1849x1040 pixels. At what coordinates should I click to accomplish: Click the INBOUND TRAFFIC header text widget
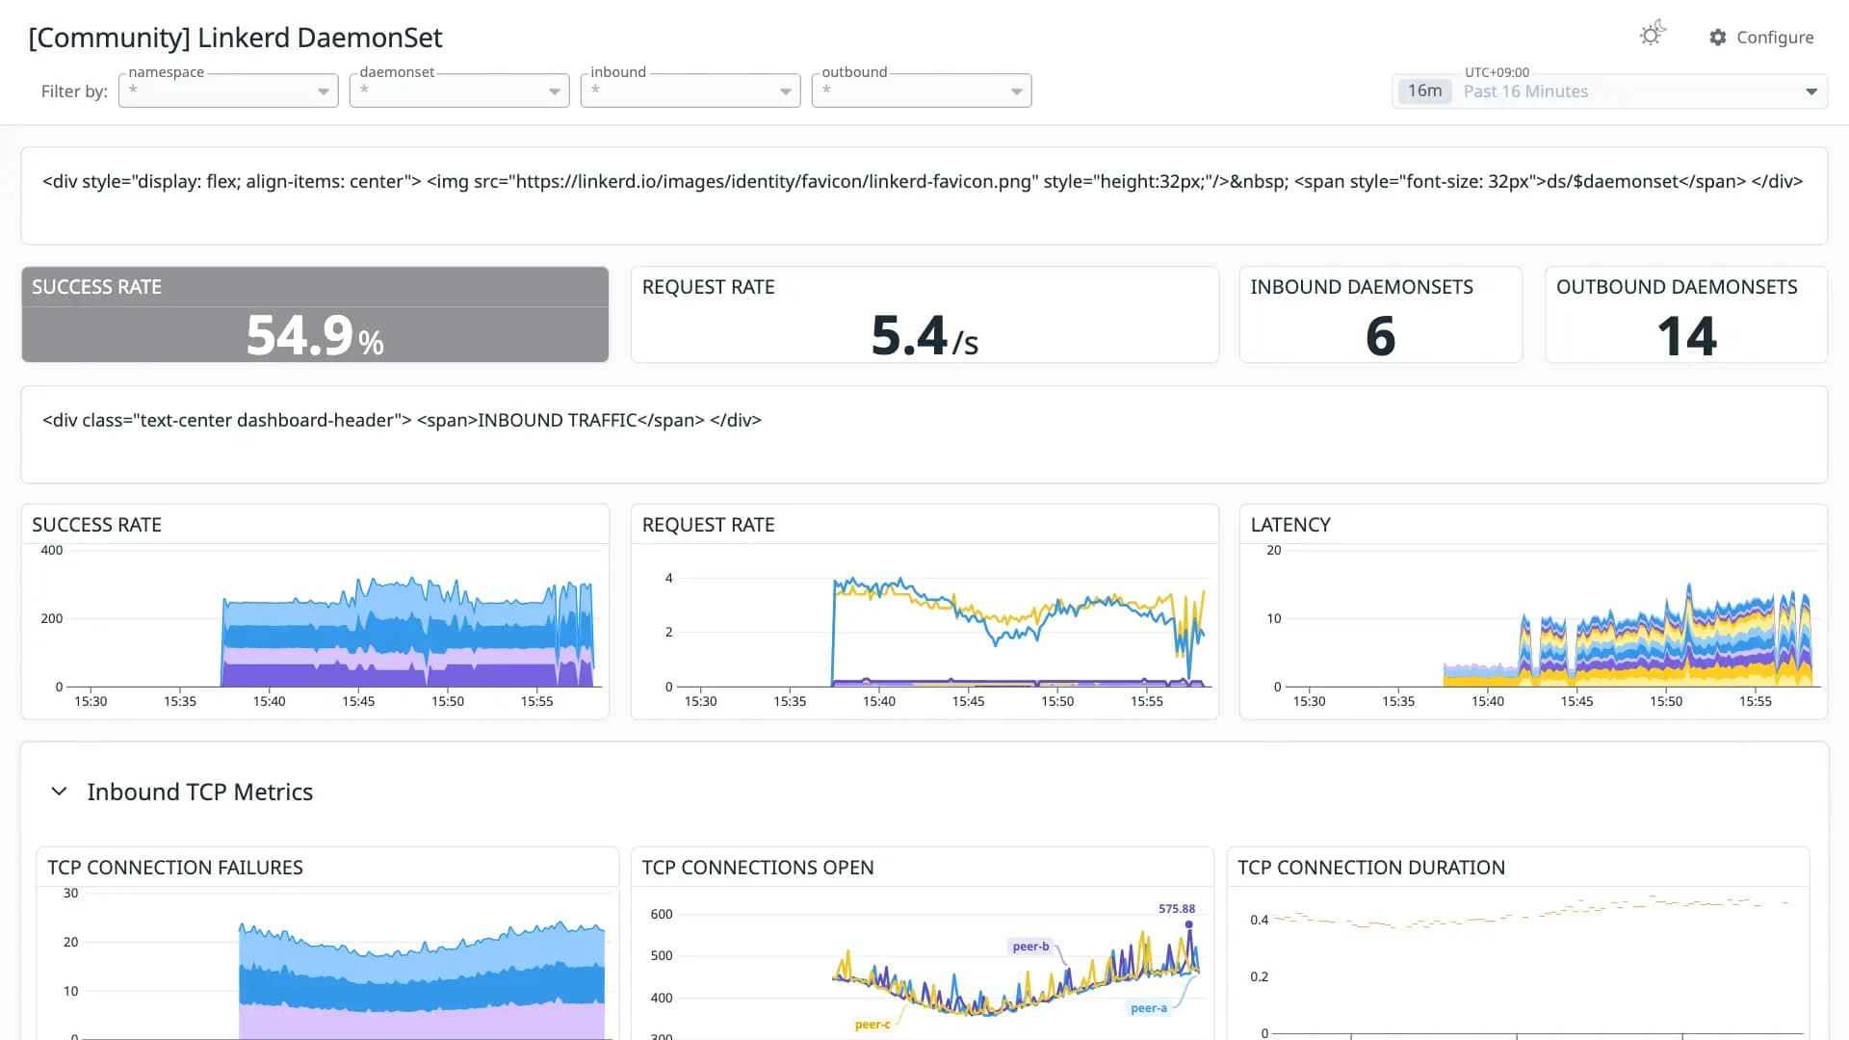click(x=924, y=434)
